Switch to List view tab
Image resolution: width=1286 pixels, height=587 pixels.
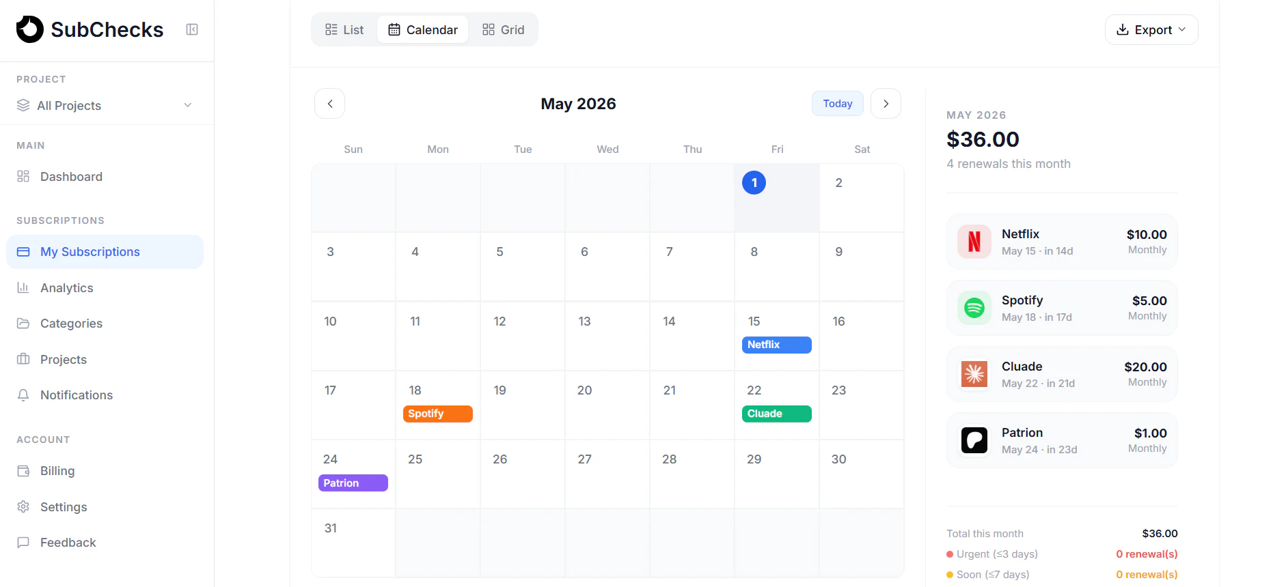345,29
